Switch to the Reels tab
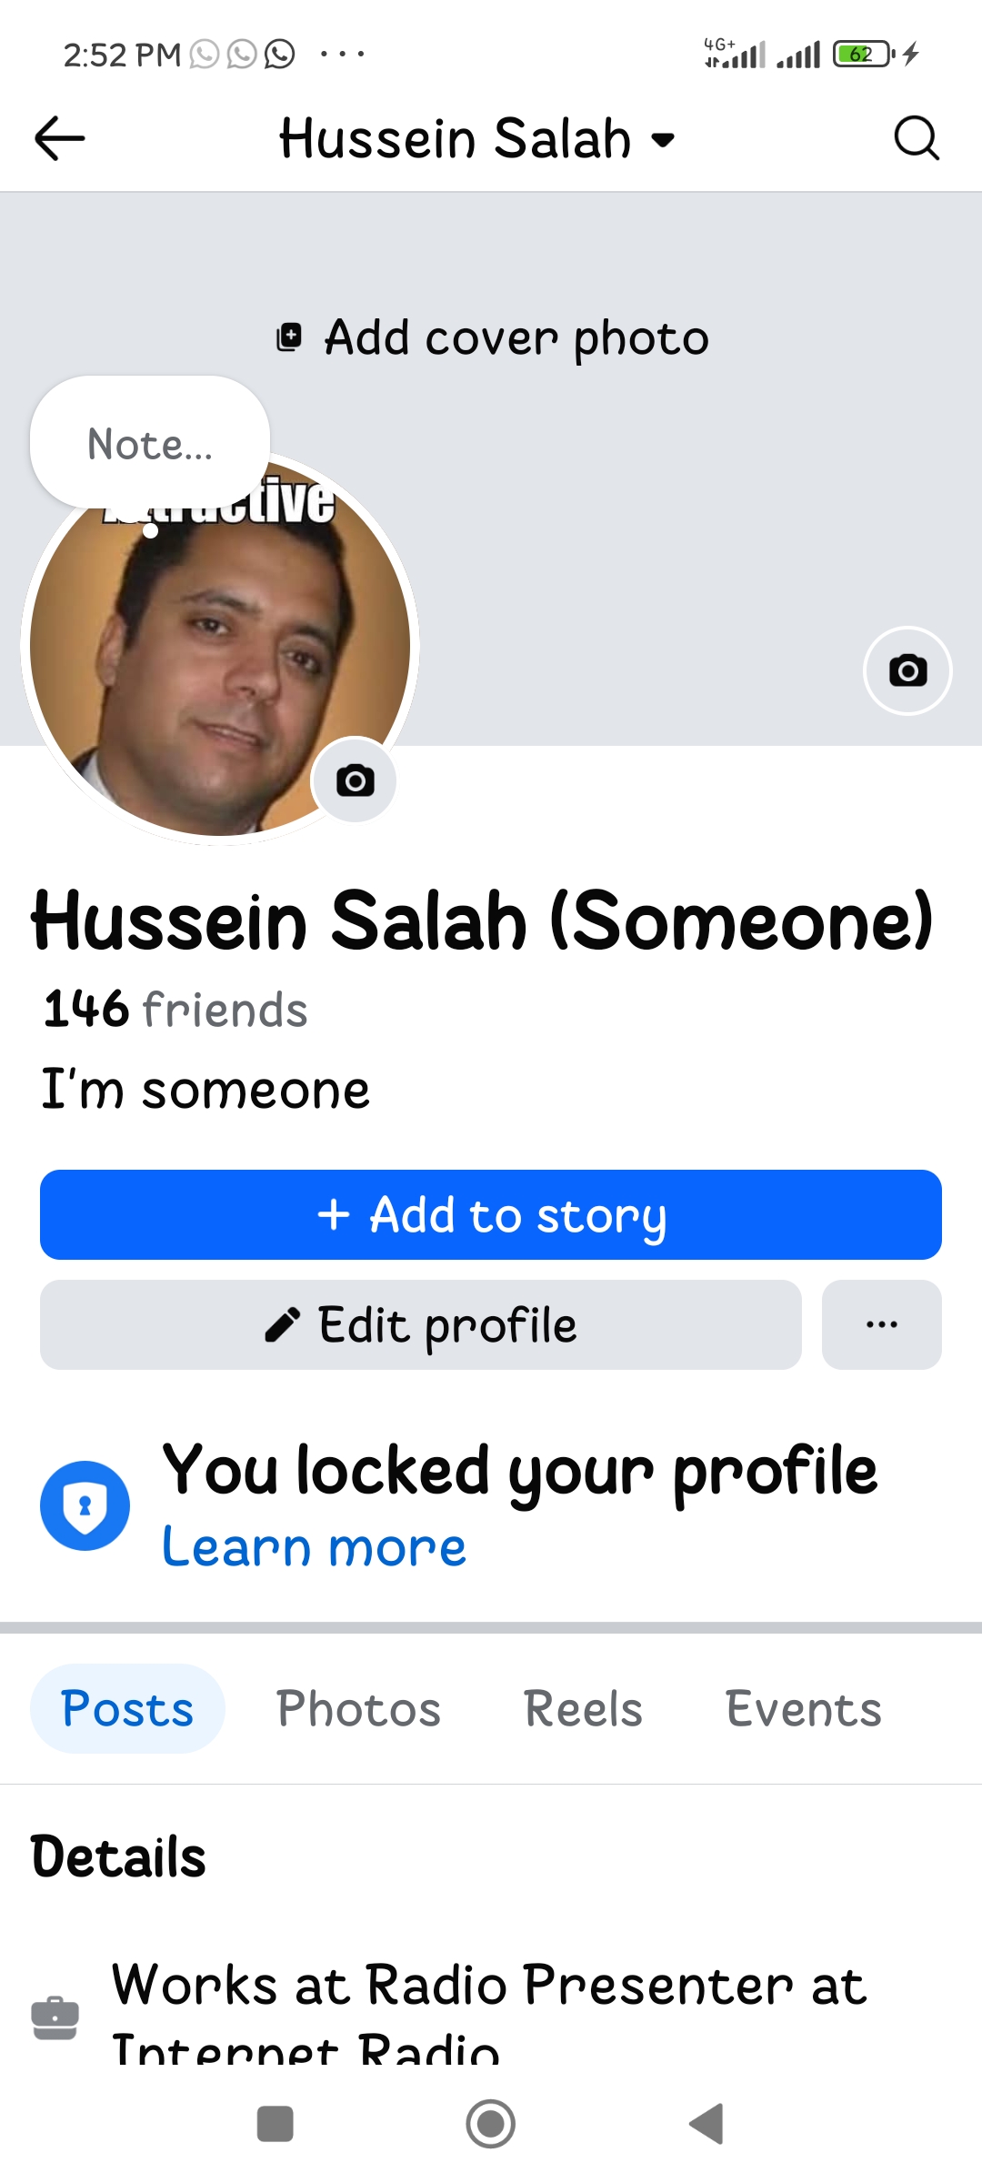 click(x=583, y=1708)
